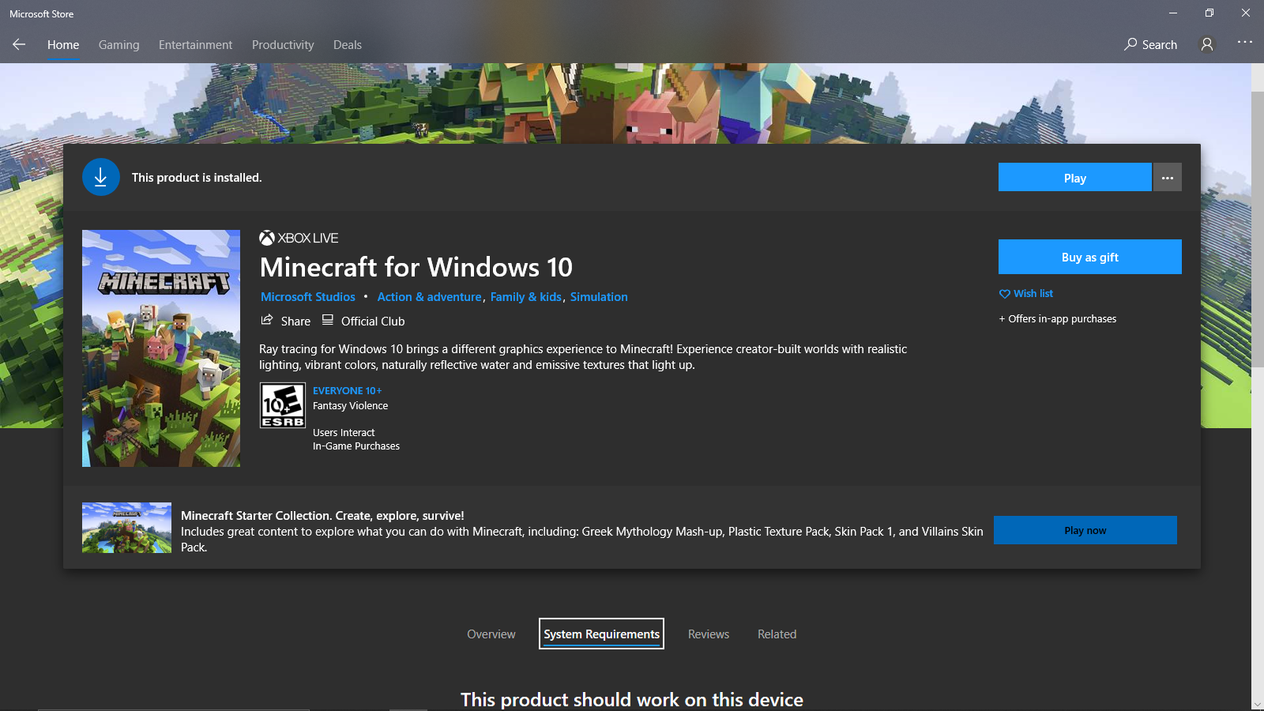The image size is (1264, 711).
Task: Open the top-right more options ellipsis
Action: [x=1245, y=42]
